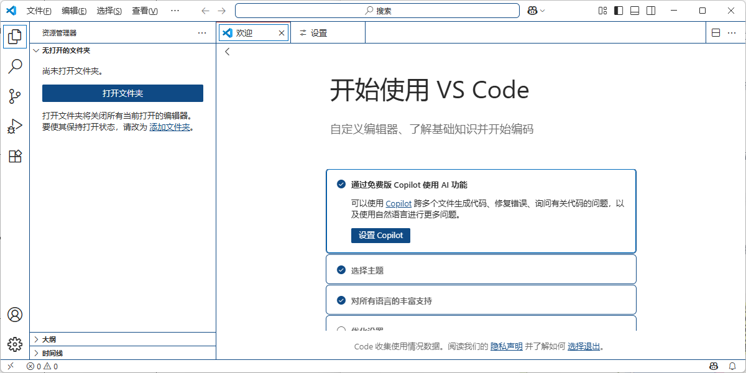The width and height of the screenshot is (746, 373).
Task: Click the 搜索 command center box
Action: [x=377, y=11]
